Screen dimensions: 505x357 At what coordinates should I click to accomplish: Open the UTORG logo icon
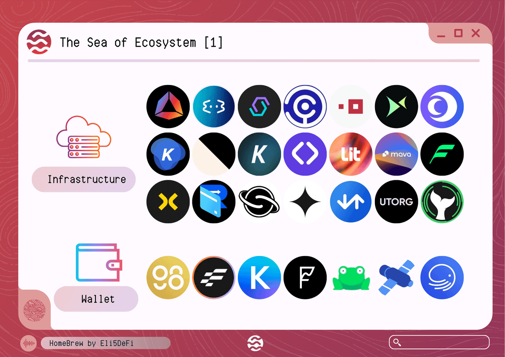click(396, 202)
